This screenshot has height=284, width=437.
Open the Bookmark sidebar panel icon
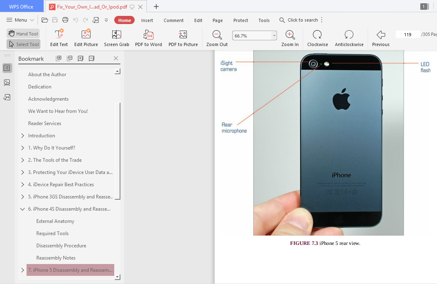coord(7,68)
